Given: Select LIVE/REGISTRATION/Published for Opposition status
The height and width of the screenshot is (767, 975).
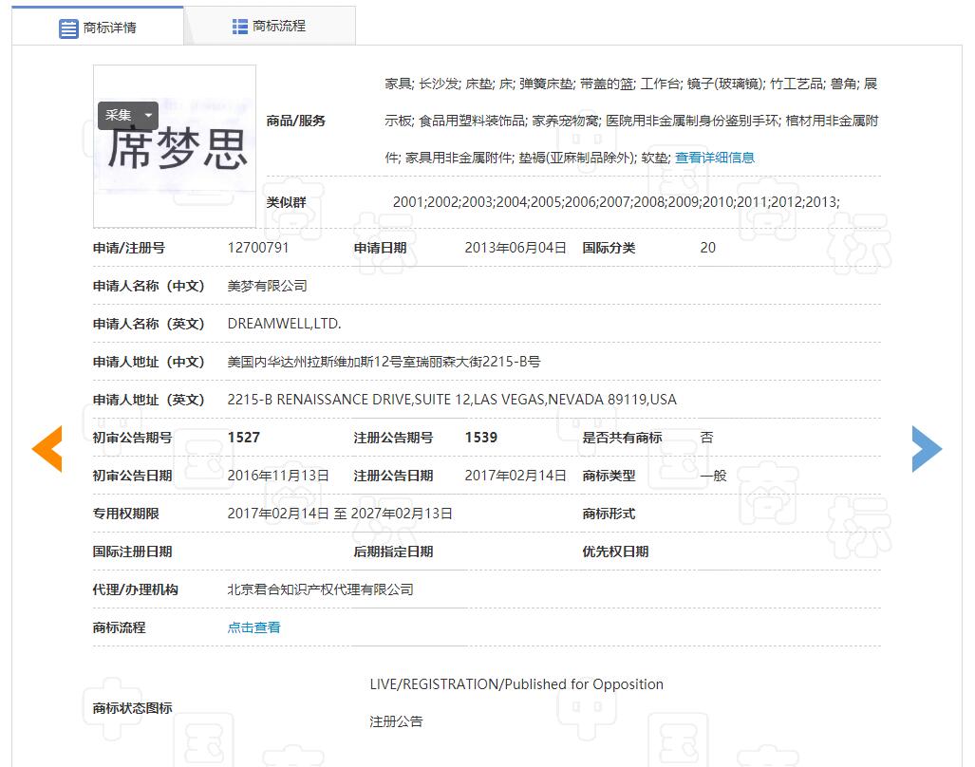Looking at the screenshot, I should 516,684.
